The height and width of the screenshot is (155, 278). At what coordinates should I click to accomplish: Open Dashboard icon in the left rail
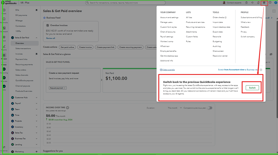click(4, 28)
